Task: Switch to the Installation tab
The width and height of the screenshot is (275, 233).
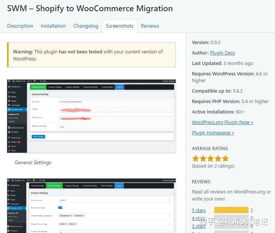Action: click(x=53, y=26)
